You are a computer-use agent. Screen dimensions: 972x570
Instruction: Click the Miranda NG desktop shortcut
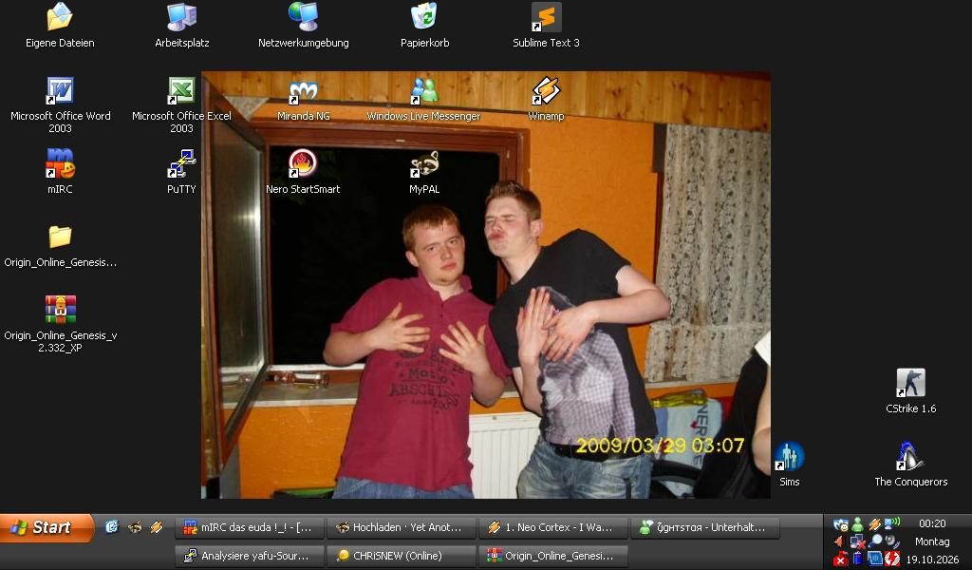pos(303,99)
